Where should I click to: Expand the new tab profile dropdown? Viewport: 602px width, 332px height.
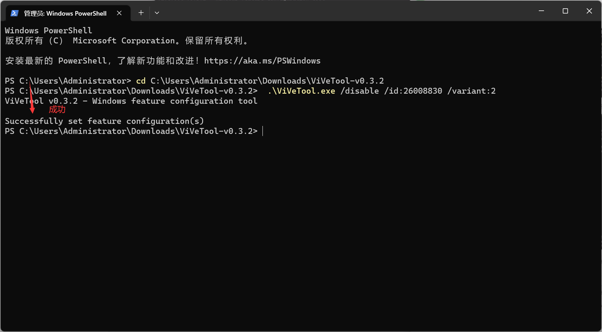click(157, 13)
